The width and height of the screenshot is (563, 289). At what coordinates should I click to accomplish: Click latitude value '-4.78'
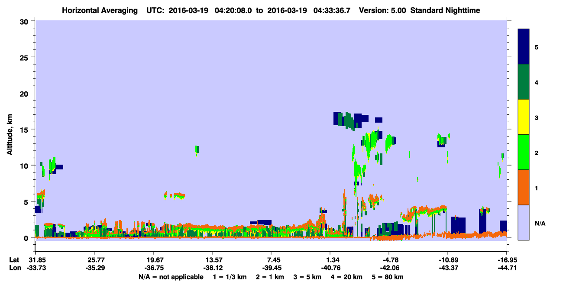389,260
